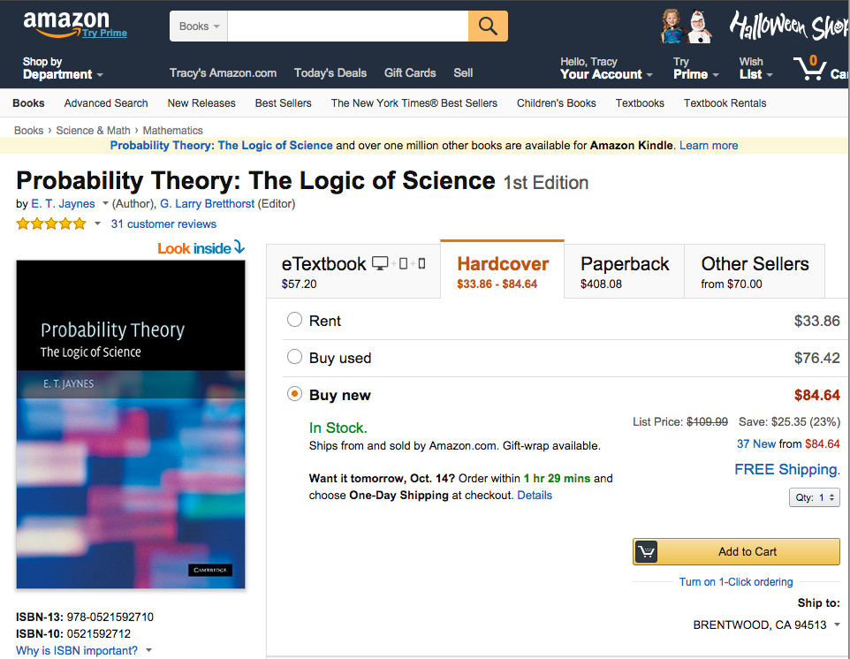
Task: Switch to the Paperback format tab
Action: coord(625,271)
